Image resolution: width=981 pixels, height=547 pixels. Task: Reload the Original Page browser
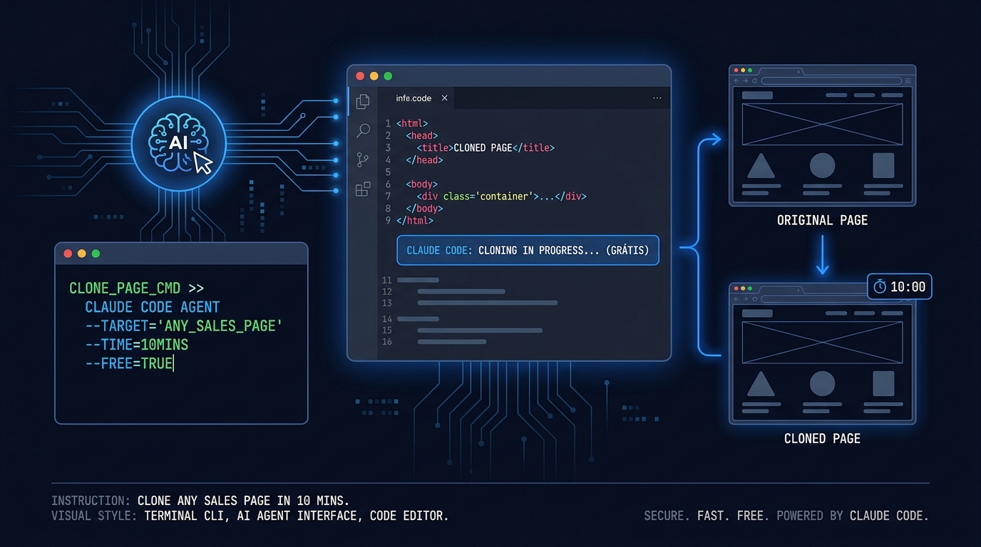[x=755, y=81]
